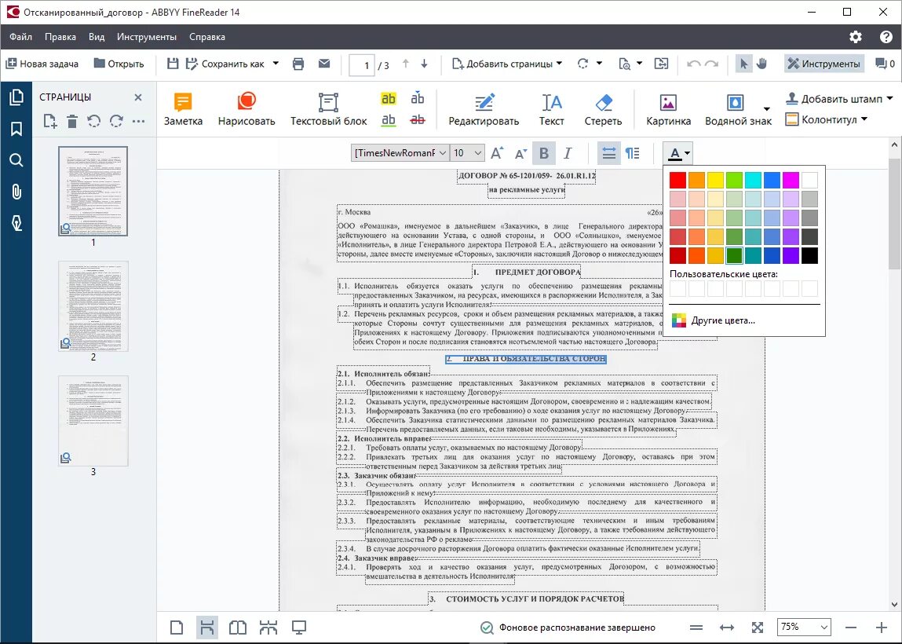The height and width of the screenshot is (644, 902).
Task: Click the Водяной знак watermark tool
Action: point(738,109)
